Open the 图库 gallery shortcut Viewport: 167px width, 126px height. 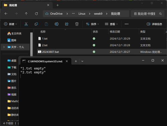pos(12,40)
